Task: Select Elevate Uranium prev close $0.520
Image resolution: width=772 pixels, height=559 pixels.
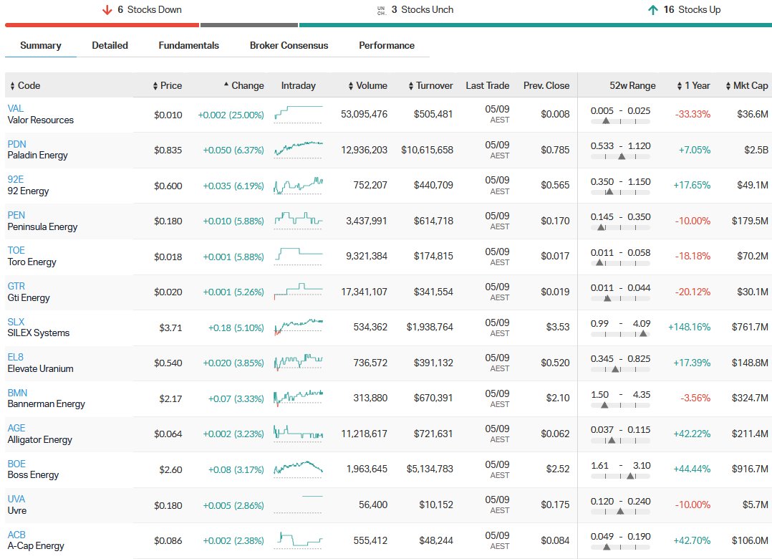Action: (x=555, y=363)
